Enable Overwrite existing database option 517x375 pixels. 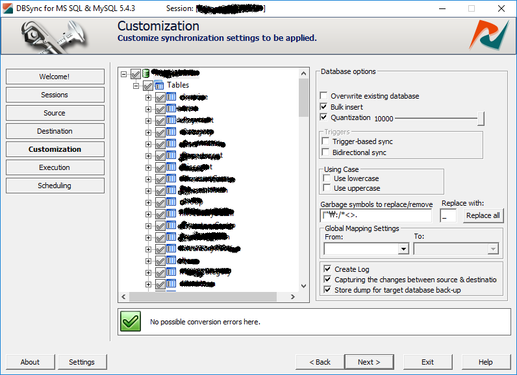[324, 96]
